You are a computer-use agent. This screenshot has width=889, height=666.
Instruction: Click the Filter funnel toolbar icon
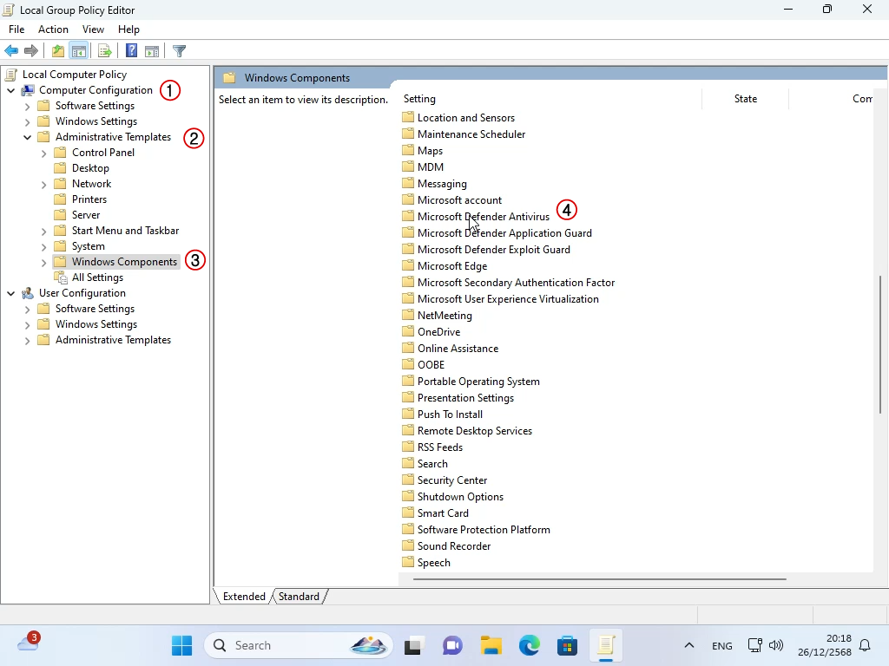coord(179,51)
